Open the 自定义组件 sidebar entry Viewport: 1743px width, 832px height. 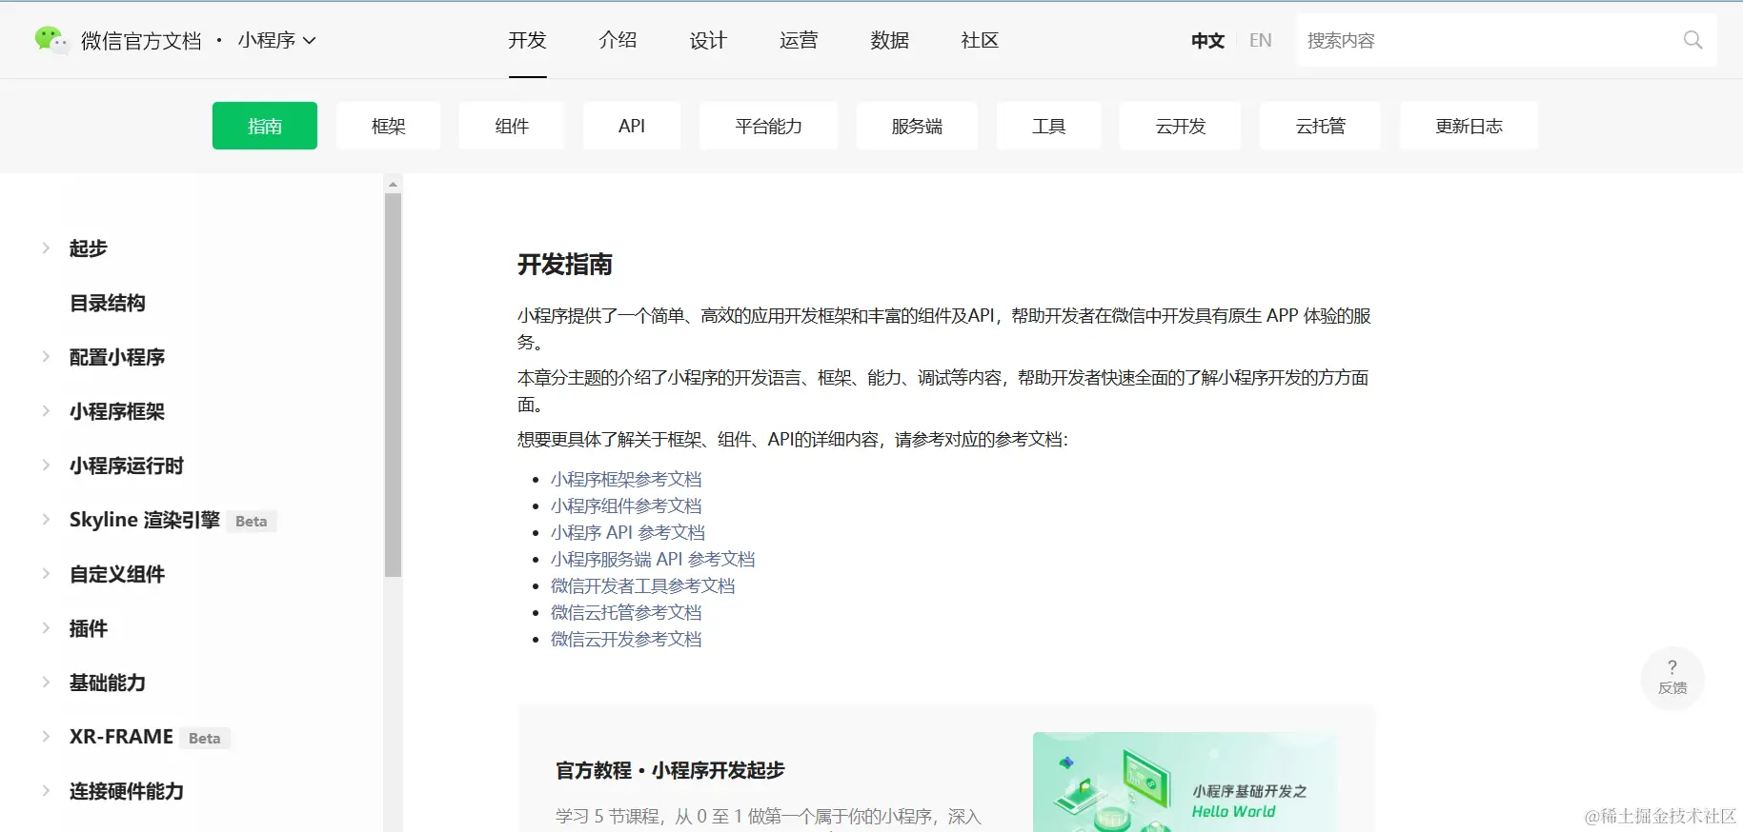(x=117, y=574)
